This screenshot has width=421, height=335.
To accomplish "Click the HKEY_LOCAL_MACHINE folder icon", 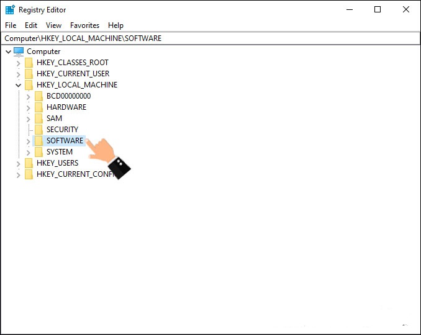I will point(29,85).
